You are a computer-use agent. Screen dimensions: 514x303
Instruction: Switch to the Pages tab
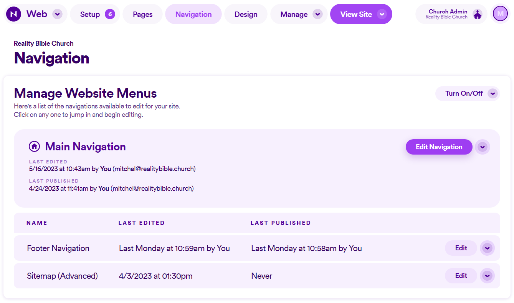click(142, 14)
